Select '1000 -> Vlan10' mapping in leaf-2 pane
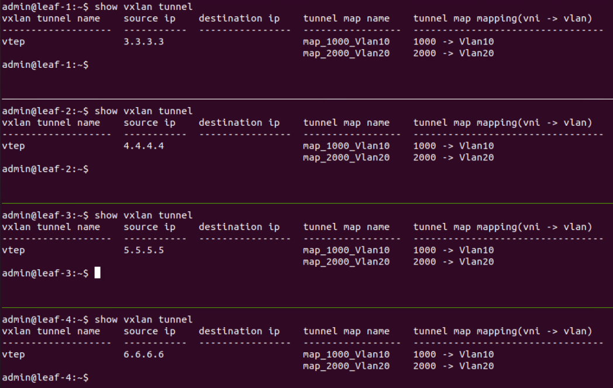Image resolution: width=613 pixels, height=388 pixels. click(x=453, y=146)
